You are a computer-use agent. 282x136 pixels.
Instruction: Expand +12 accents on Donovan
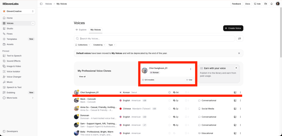point(145,117)
